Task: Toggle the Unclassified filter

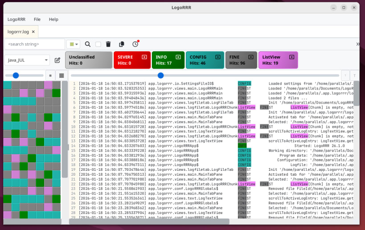Action: [x=89, y=60]
